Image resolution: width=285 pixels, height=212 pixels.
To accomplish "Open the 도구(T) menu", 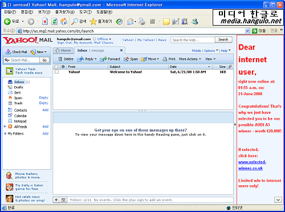I will tap(85, 12).
